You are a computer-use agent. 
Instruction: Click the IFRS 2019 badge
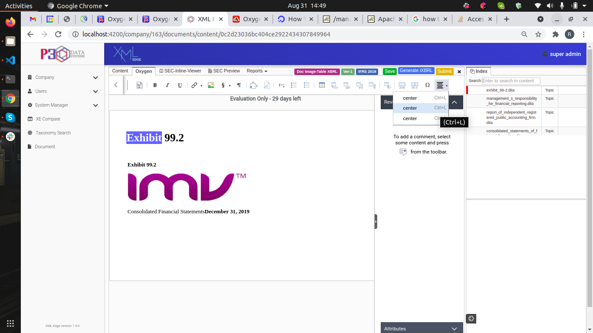click(x=367, y=72)
